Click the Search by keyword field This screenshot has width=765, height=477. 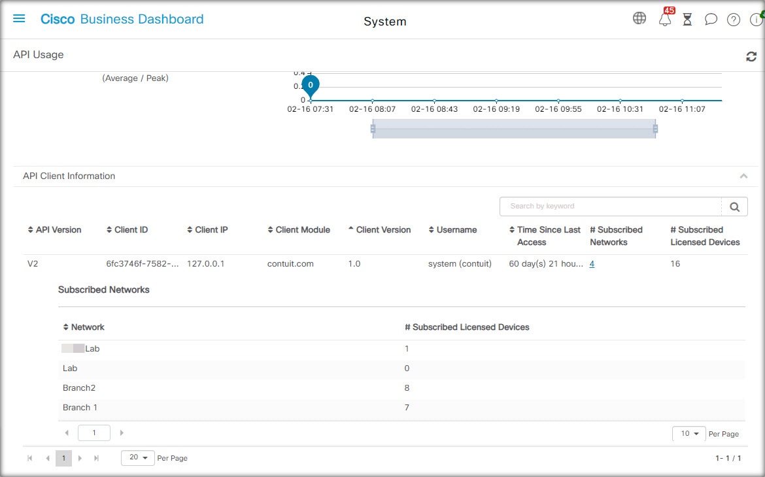610,206
